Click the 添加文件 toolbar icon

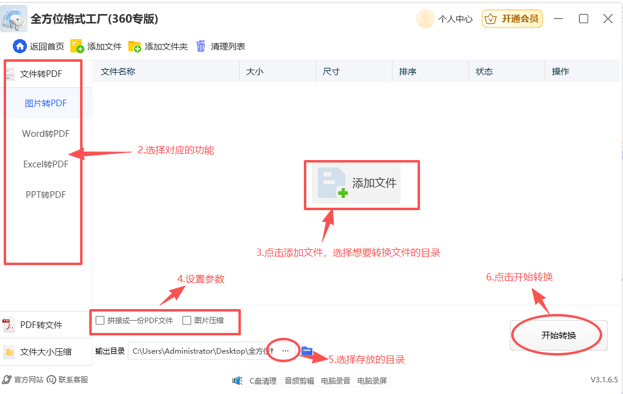(x=76, y=45)
